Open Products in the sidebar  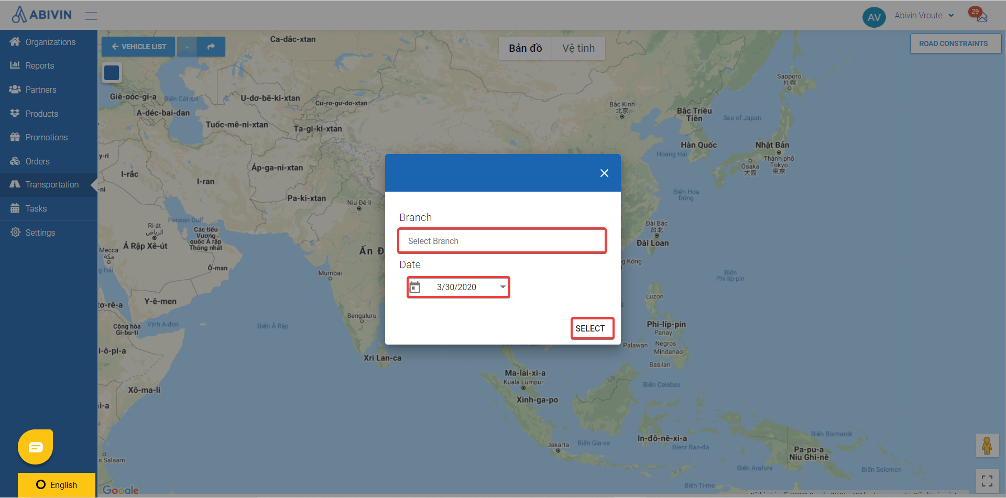point(49,114)
